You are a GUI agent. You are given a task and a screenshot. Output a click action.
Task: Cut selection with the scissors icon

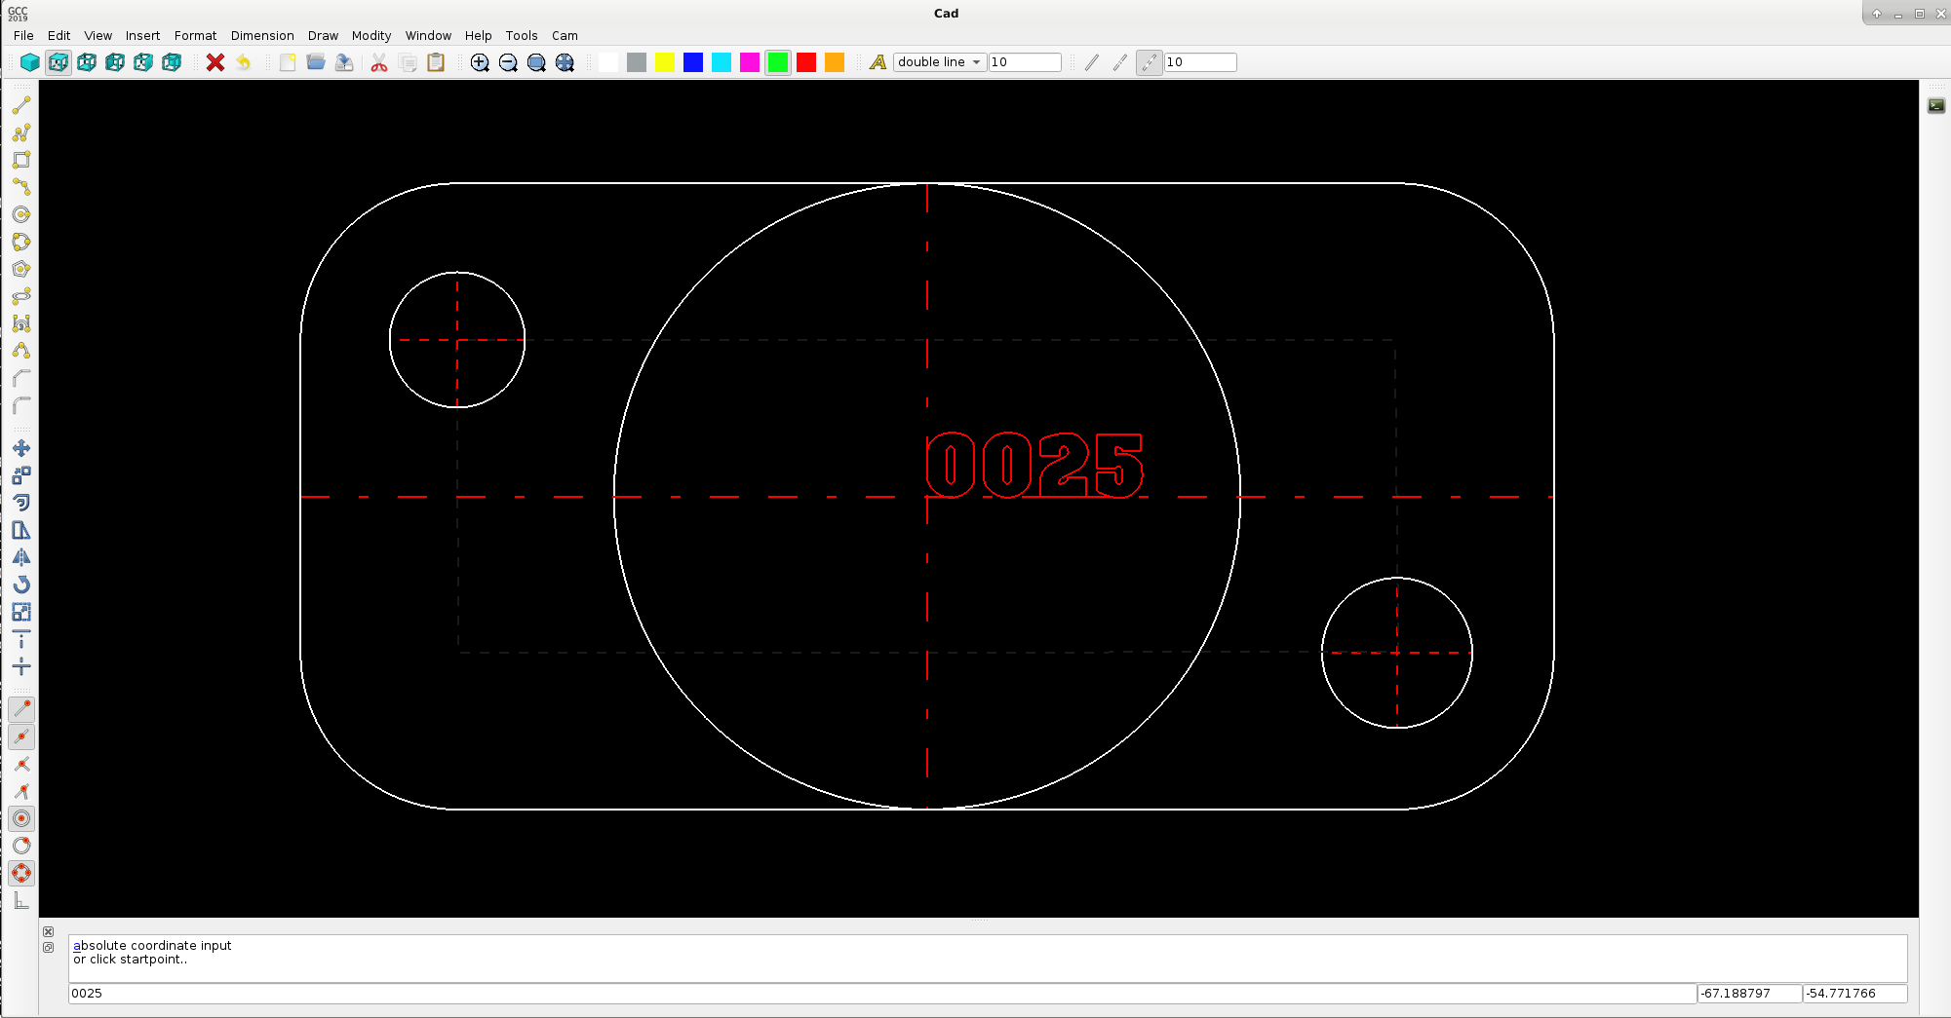[x=379, y=62]
